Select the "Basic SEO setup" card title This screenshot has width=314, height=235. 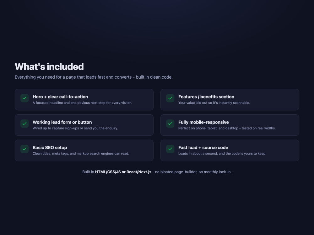point(50,148)
